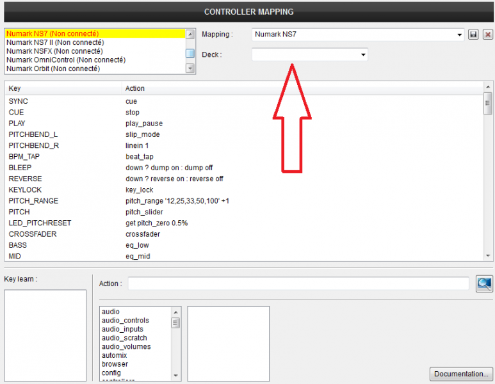Select Numark NS7 II (Non connecté) device
This screenshot has height=384, width=495.
[x=95, y=42]
